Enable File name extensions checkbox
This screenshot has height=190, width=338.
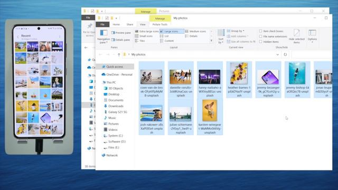(260, 36)
